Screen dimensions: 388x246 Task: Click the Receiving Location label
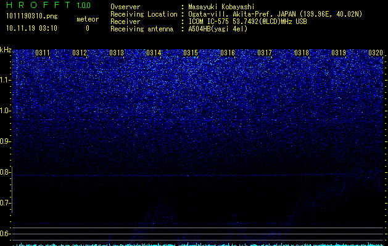(x=144, y=14)
